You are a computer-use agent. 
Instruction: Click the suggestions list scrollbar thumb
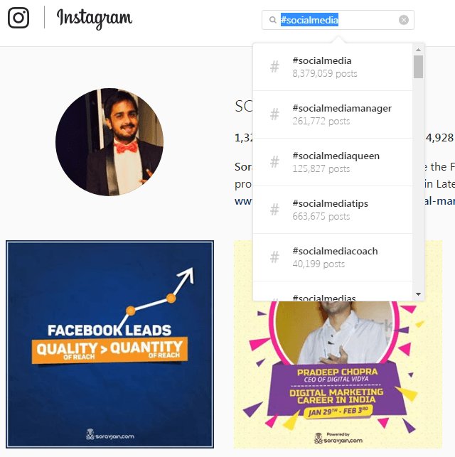[x=418, y=67]
